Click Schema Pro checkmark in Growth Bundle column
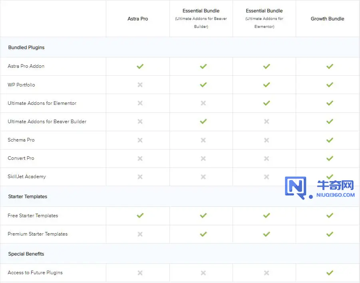Screen dimensions: 360x283 point(330,140)
